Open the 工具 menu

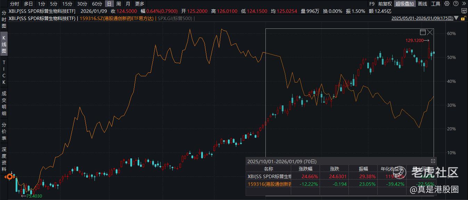(x=436, y=4)
